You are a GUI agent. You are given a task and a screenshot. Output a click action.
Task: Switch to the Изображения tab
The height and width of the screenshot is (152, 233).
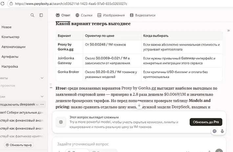click(x=111, y=15)
